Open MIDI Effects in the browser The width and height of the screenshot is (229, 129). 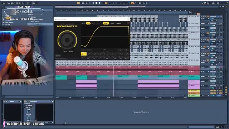click(x=8, y=25)
